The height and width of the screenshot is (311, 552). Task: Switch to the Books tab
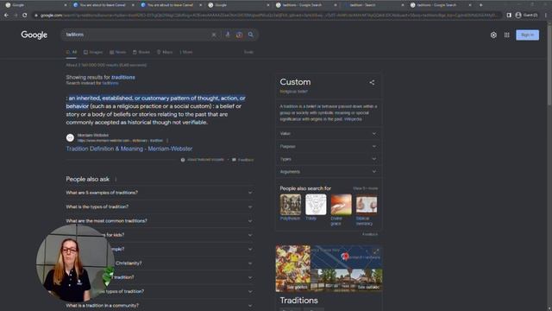pyautogui.click(x=141, y=52)
